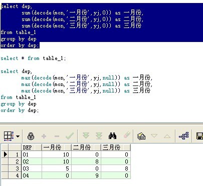Click the sum decode 二月份 line
The width and height of the screenshot is (203, 186).
82,19
